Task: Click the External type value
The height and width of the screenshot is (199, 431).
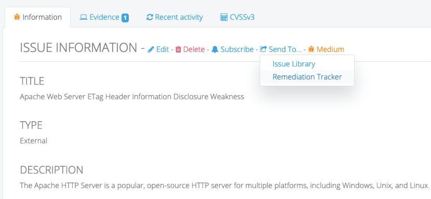Action: pyautogui.click(x=34, y=141)
